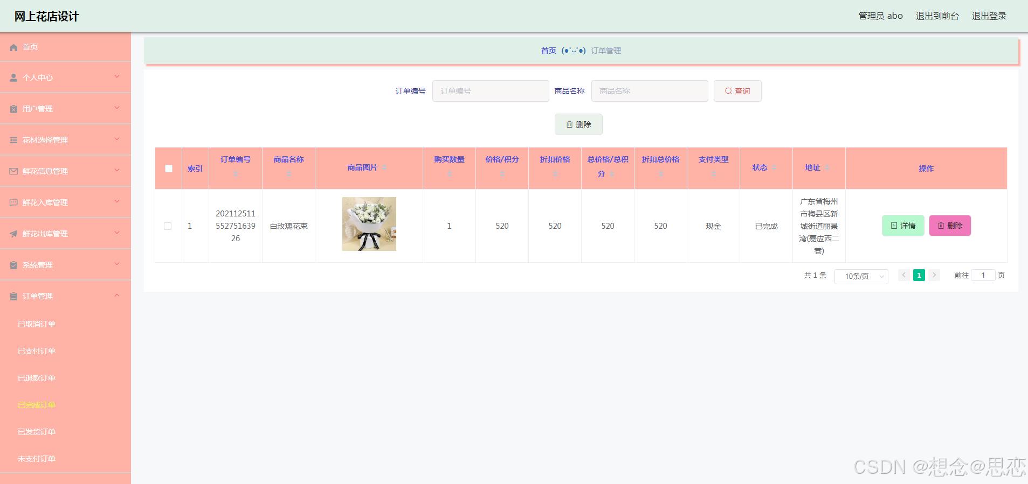Click the list icon beside 花材选择管理
The image size is (1028, 484).
pos(14,141)
